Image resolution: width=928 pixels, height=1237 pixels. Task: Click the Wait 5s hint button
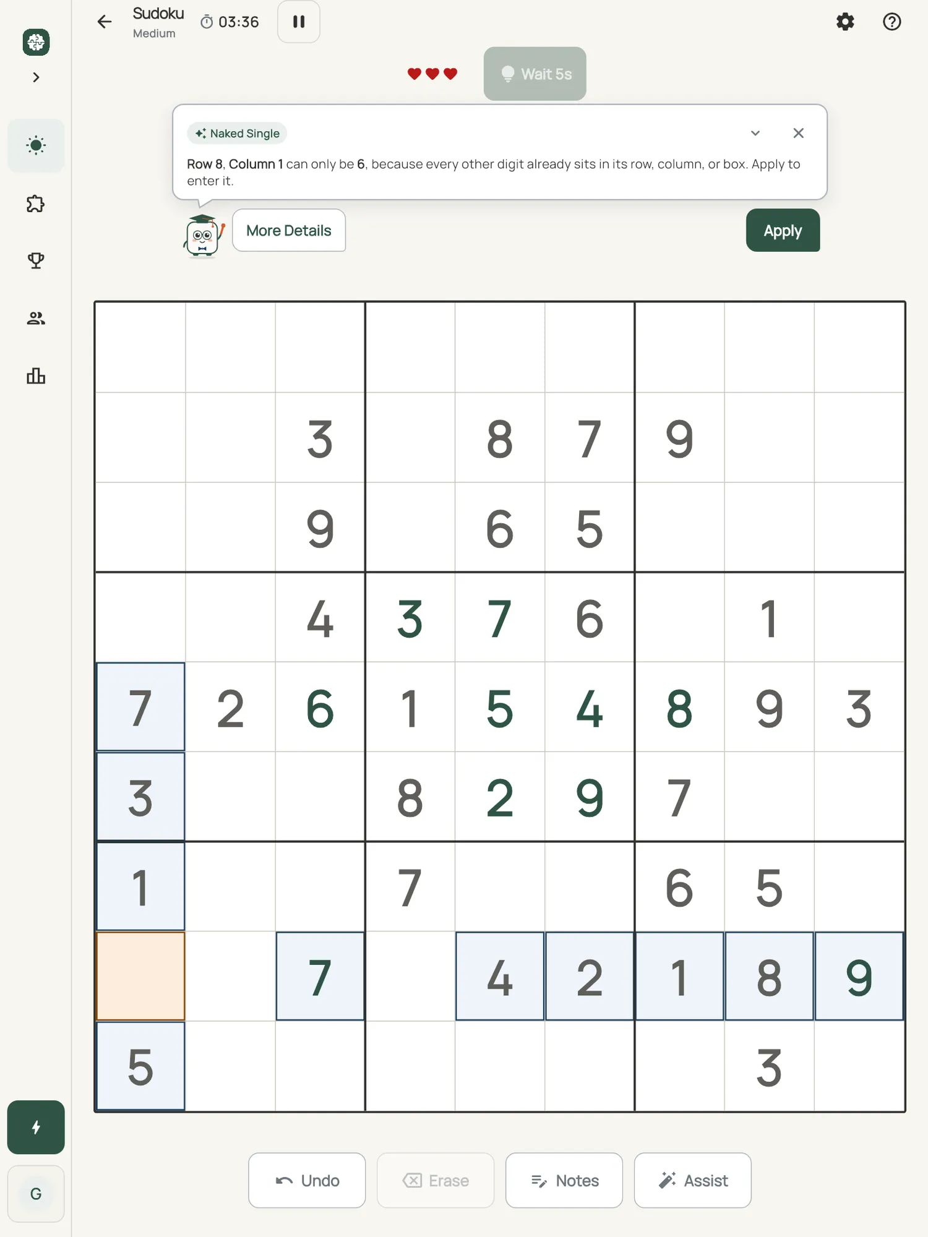(535, 74)
